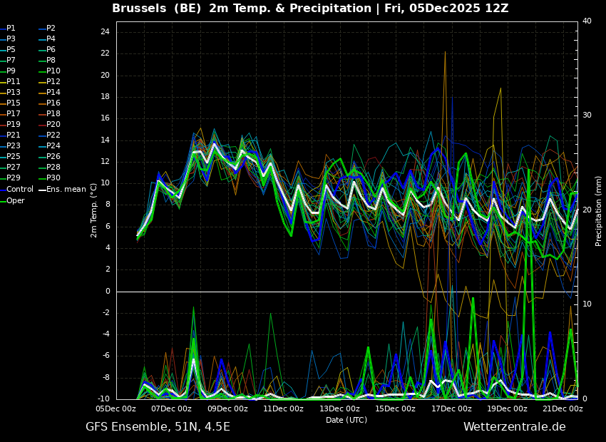The width and height of the screenshot is (606, 442).
Task: Click the Ens. mean legend entry
Action: [x=66, y=190]
